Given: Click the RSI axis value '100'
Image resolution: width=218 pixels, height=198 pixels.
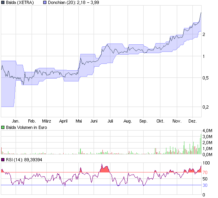Looking at the screenshot, I should click(x=206, y=163).
